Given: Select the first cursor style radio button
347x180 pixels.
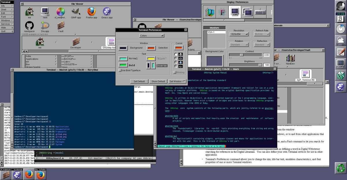Looking at the screenshot, I should tap(176, 54).
